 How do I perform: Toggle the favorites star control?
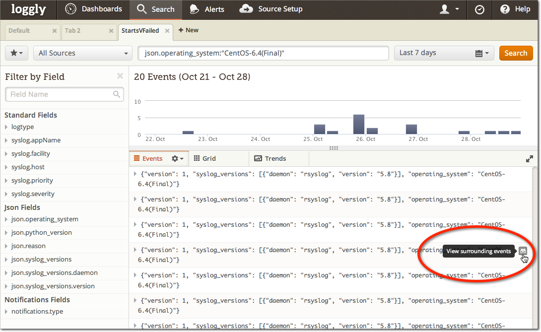coord(16,53)
